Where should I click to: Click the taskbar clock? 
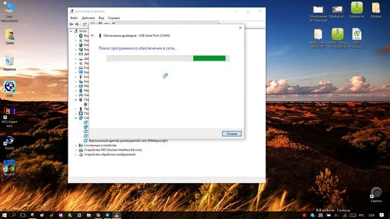click(x=371, y=215)
